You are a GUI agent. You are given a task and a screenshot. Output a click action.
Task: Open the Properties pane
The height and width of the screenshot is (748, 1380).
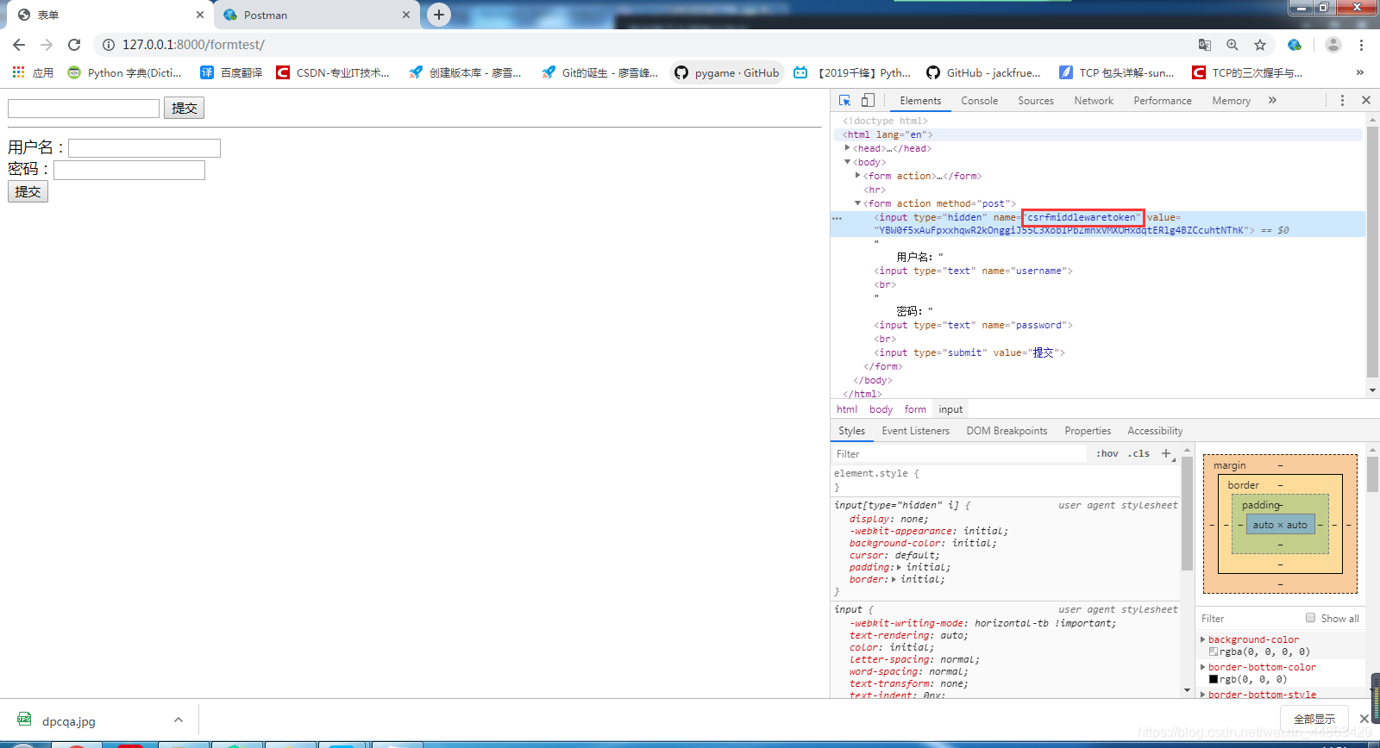click(1088, 431)
